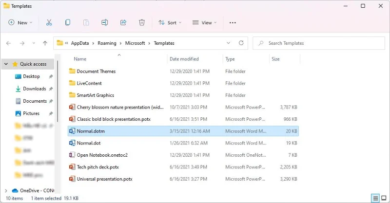Click the 966 KB size value
This screenshot has width=390, height=203.
click(x=290, y=119)
